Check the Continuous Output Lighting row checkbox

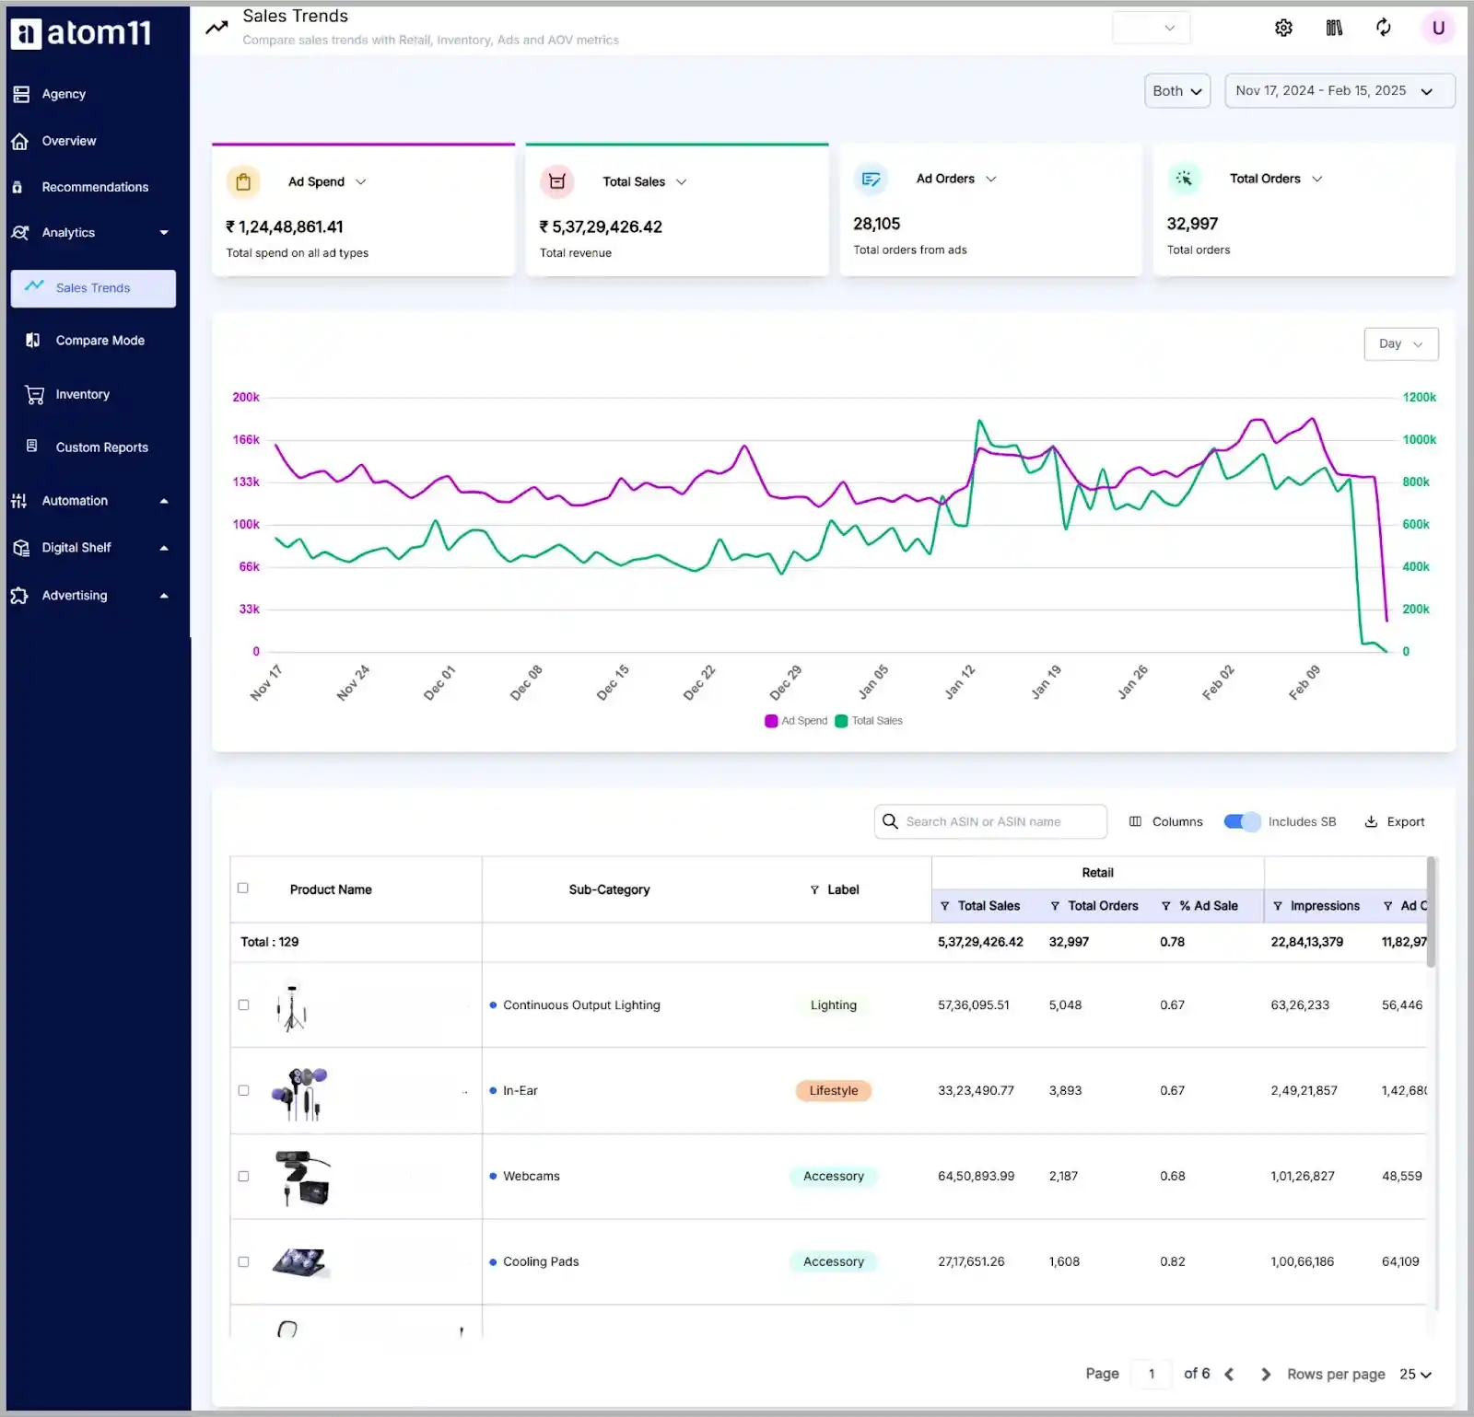point(243,1005)
